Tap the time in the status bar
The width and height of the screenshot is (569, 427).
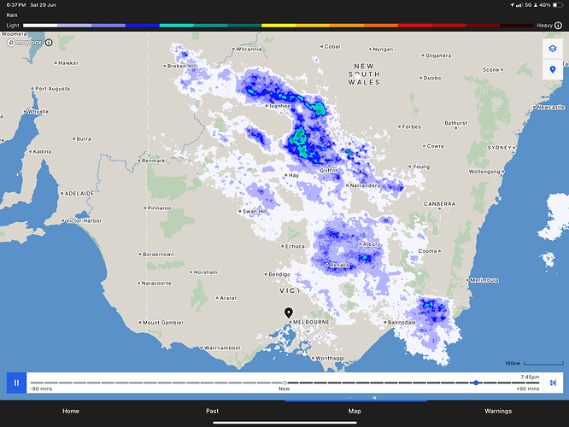pyautogui.click(x=16, y=5)
